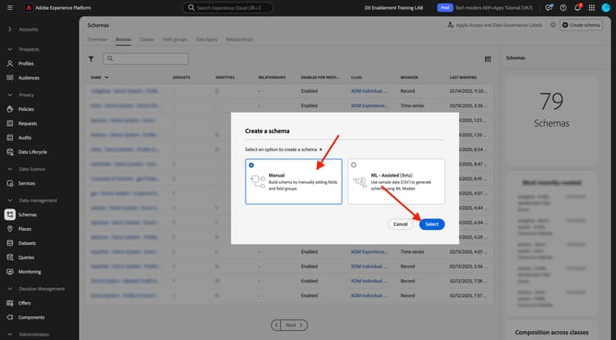Open the Queries sidebar icon
616x340 pixels.
[x=10, y=257]
